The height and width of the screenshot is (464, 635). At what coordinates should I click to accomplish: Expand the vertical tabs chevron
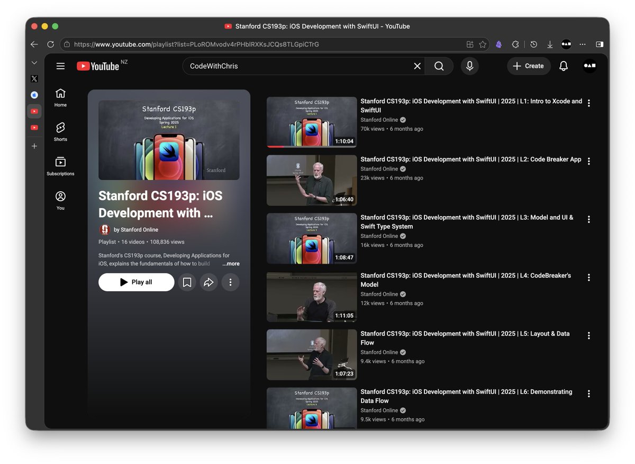pos(34,63)
